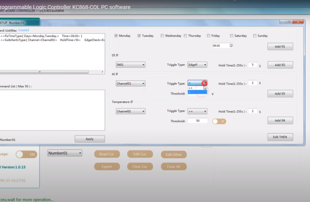Open the Edit THEN editor

[x=280, y=137]
